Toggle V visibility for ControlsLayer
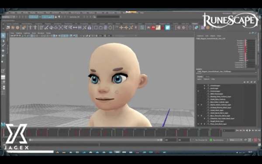 click(198, 91)
